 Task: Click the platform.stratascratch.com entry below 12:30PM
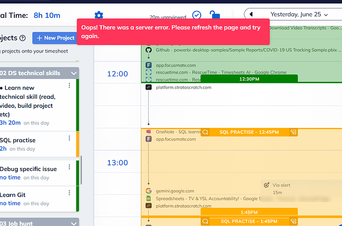pyautogui.click(x=183, y=87)
